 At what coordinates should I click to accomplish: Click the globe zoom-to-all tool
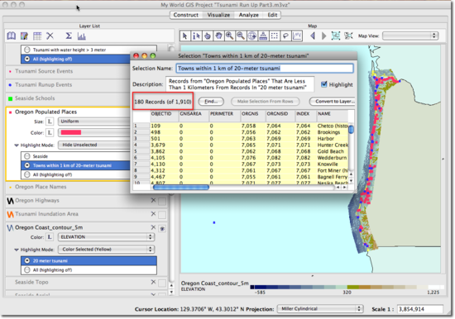pyautogui.click(x=251, y=36)
